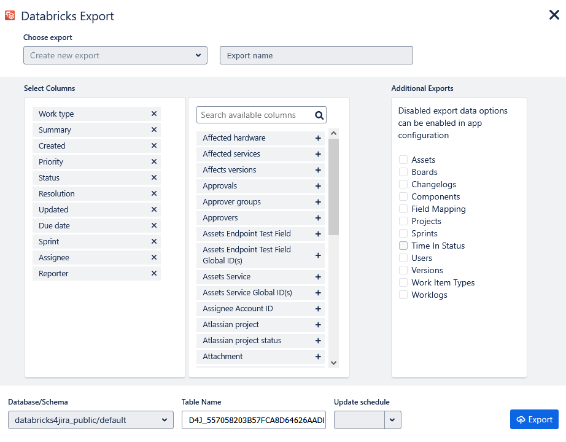Remove the Sprint column with X
This screenshot has width=566, height=442.
click(153, 241)
